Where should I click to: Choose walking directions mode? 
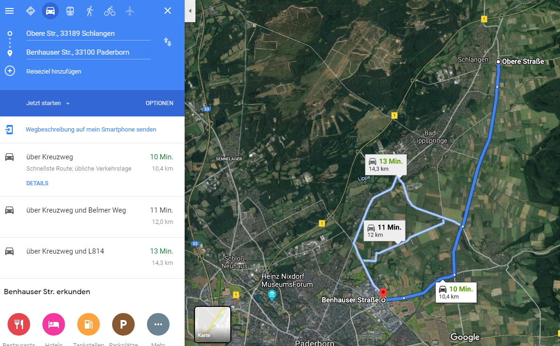(89, 11)
